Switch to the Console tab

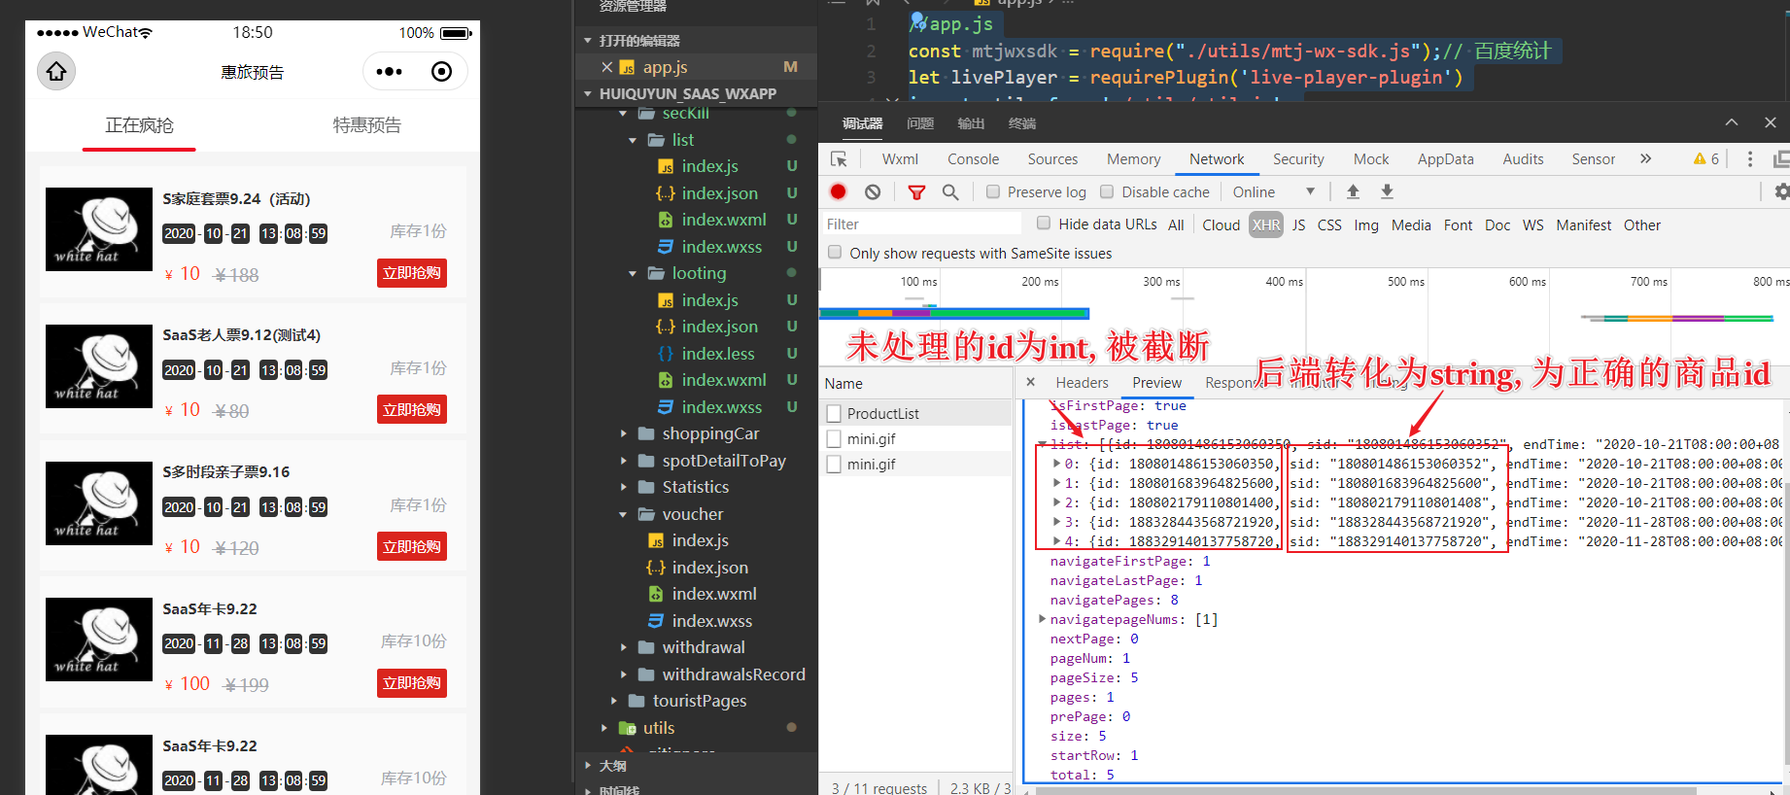[973, 159]
